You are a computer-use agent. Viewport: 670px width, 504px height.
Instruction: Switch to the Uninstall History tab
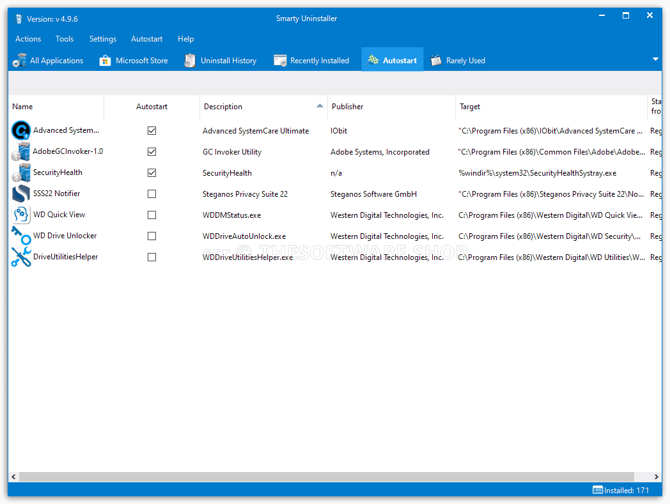pos(221,60)
